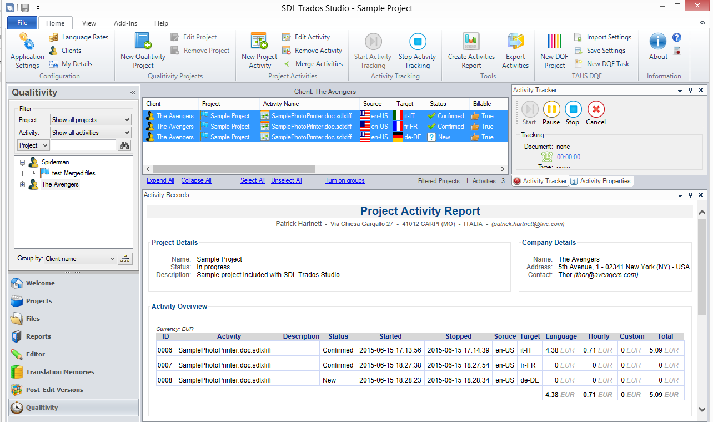Image resolution: width=713 pixels, height=422 pixels.
Task: Open the Group by dropdown
Action: click(81, 258)
